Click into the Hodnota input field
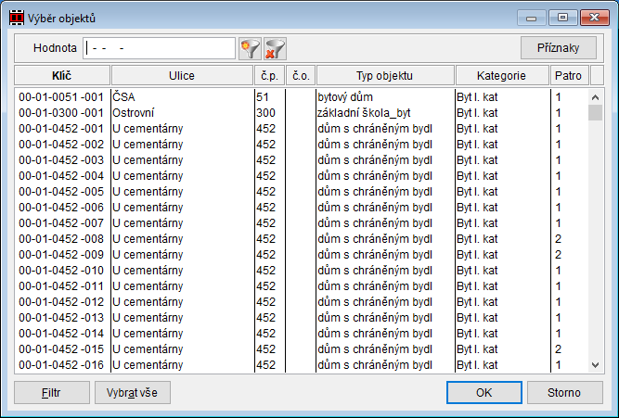This screenshot has width=619, height=418. coord(160,47)
